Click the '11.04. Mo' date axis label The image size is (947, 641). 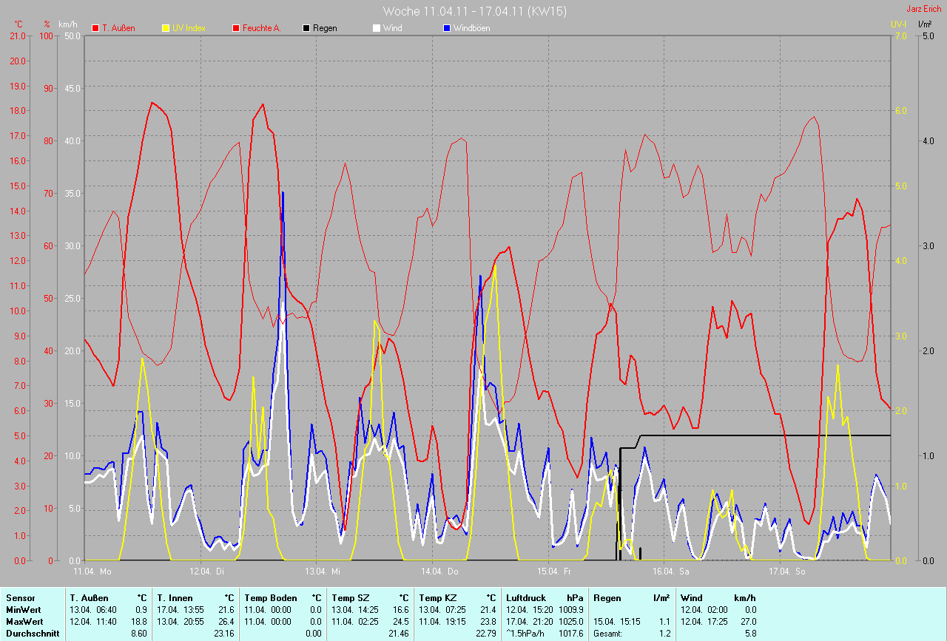pos(92,572)
